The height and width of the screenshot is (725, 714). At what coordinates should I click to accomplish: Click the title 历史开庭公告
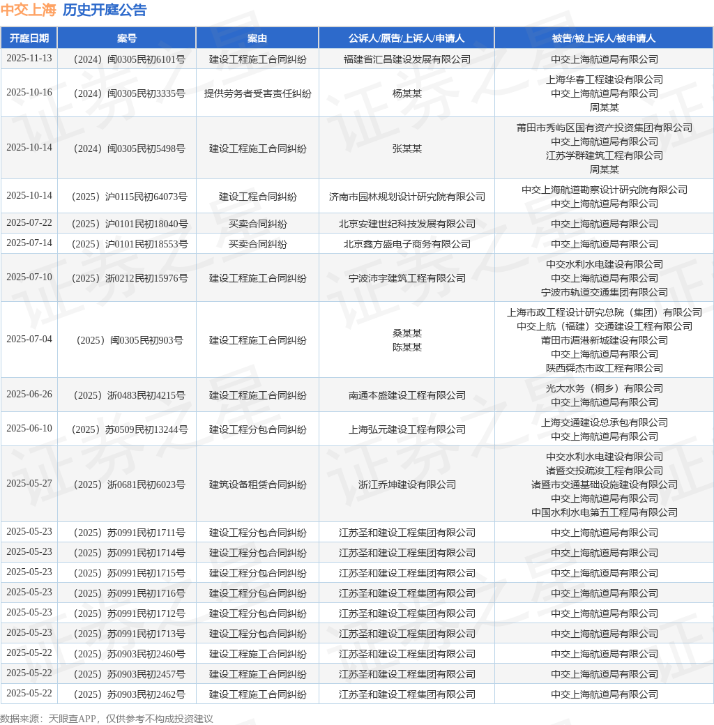coord(105,10)
